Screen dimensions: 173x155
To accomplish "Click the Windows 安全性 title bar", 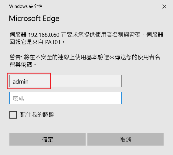I will click(26, 6).
